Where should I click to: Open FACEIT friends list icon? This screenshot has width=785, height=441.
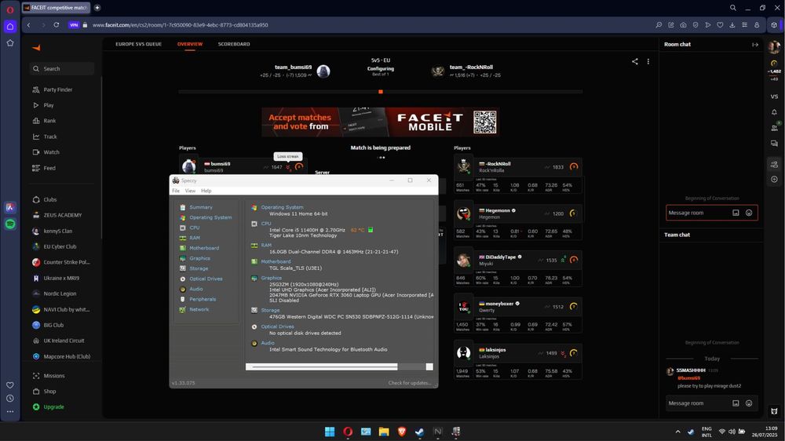(x=775, y=128)
